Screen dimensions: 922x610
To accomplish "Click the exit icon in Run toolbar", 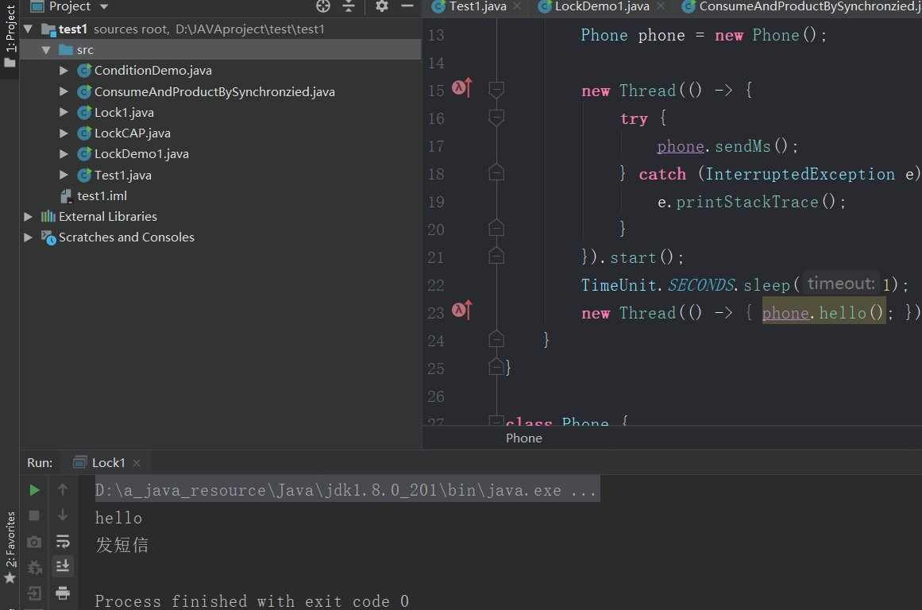I will coord(34,593).
